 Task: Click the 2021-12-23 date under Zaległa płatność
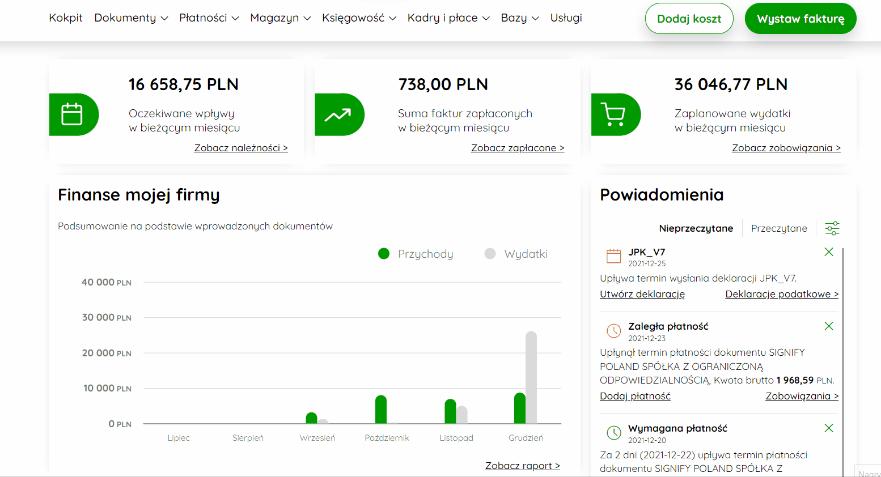pos(647,338)
